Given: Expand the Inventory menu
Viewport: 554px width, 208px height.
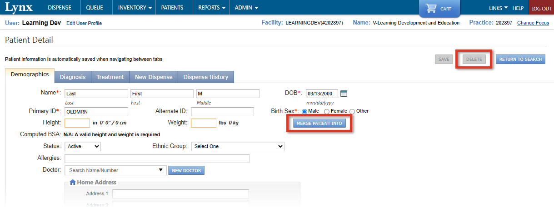Looking at the screenshot, I should [135, 8].
